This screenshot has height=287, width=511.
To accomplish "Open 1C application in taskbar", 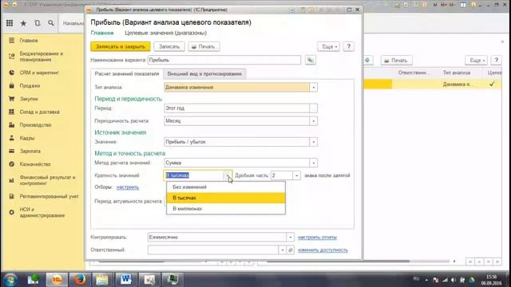I will point(57,280).
